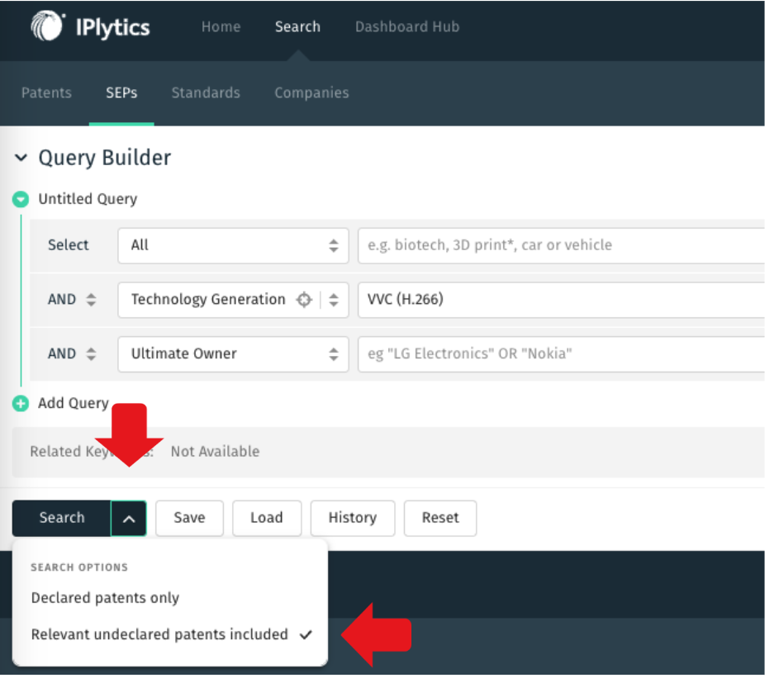Click the 'Select' label in first row
765x678 pixels.
click(69, 245)
